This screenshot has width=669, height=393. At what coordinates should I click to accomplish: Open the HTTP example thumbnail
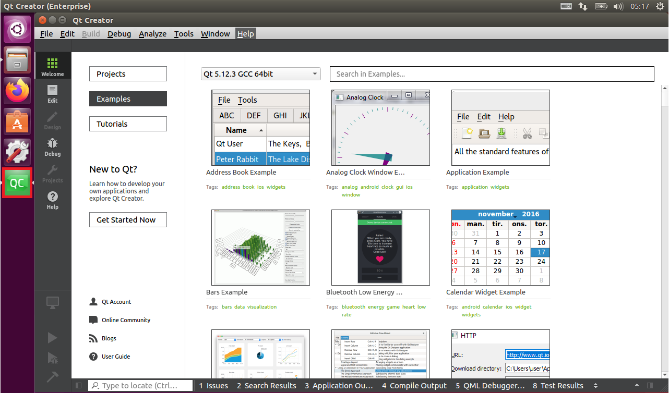click(x=500, y=354)
